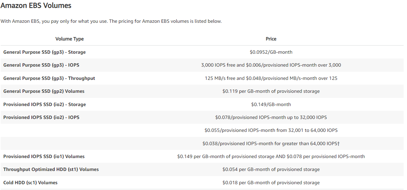Click the 3,000 IOPS free price text
This screenshot has height=190, width=407.
271,65
